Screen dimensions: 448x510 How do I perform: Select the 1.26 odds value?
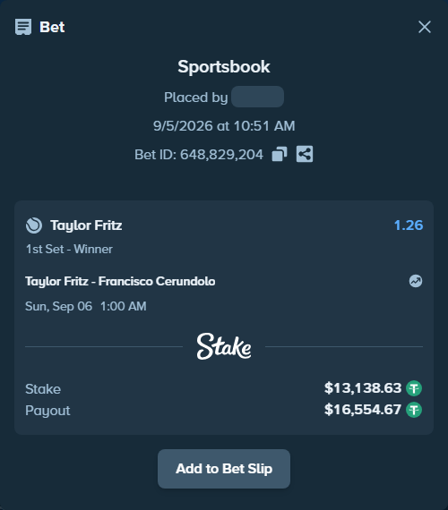(x=409, y=225)
